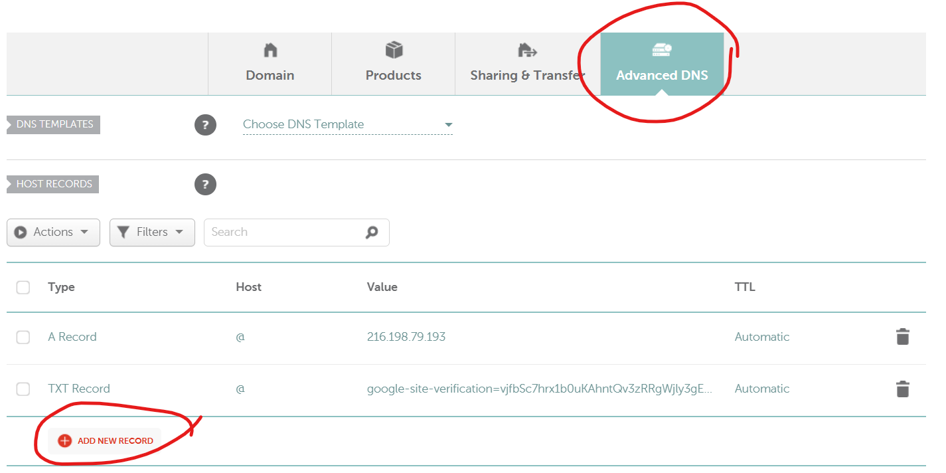Click the box icon above Products
The width and height of the screenshot is (946, 473).
[x=394, y=50]
